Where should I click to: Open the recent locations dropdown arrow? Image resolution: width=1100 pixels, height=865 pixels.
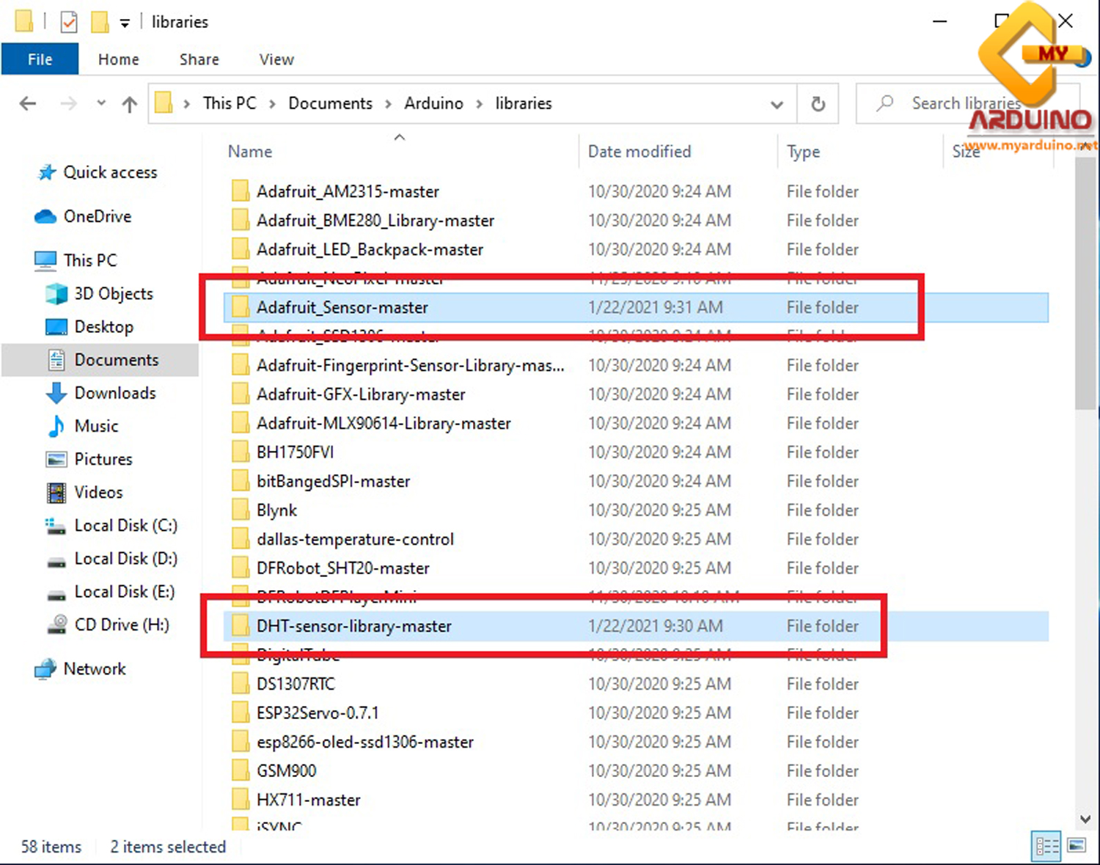pos(100,103)
